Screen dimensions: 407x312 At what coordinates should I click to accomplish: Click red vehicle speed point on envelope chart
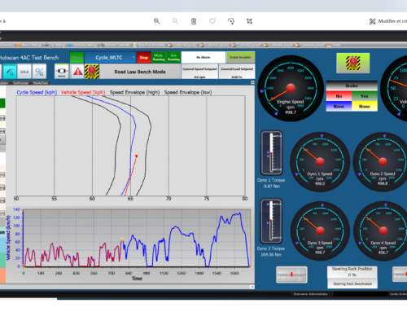coord(137,156)
